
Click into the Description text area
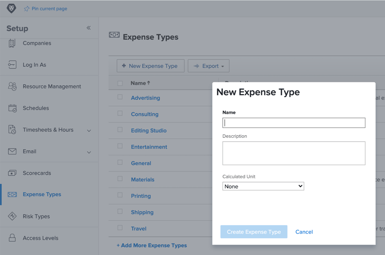[294, 153]
